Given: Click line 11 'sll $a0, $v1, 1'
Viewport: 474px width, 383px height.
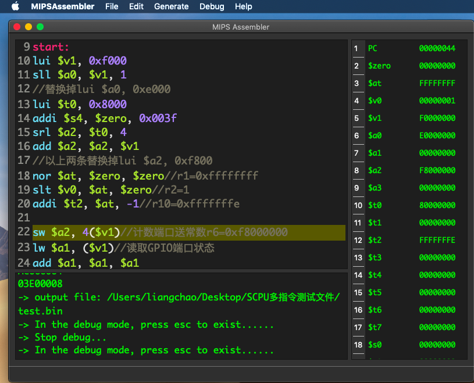Looking at the screenshot, I should pyautogui.click(x=80, y=74).
